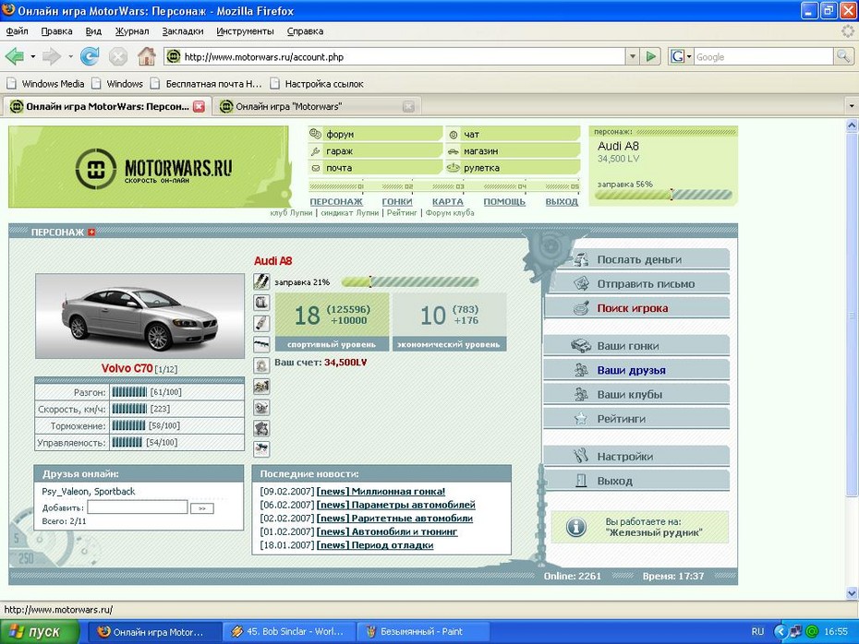Open the Forward button history dropdown

70,56
